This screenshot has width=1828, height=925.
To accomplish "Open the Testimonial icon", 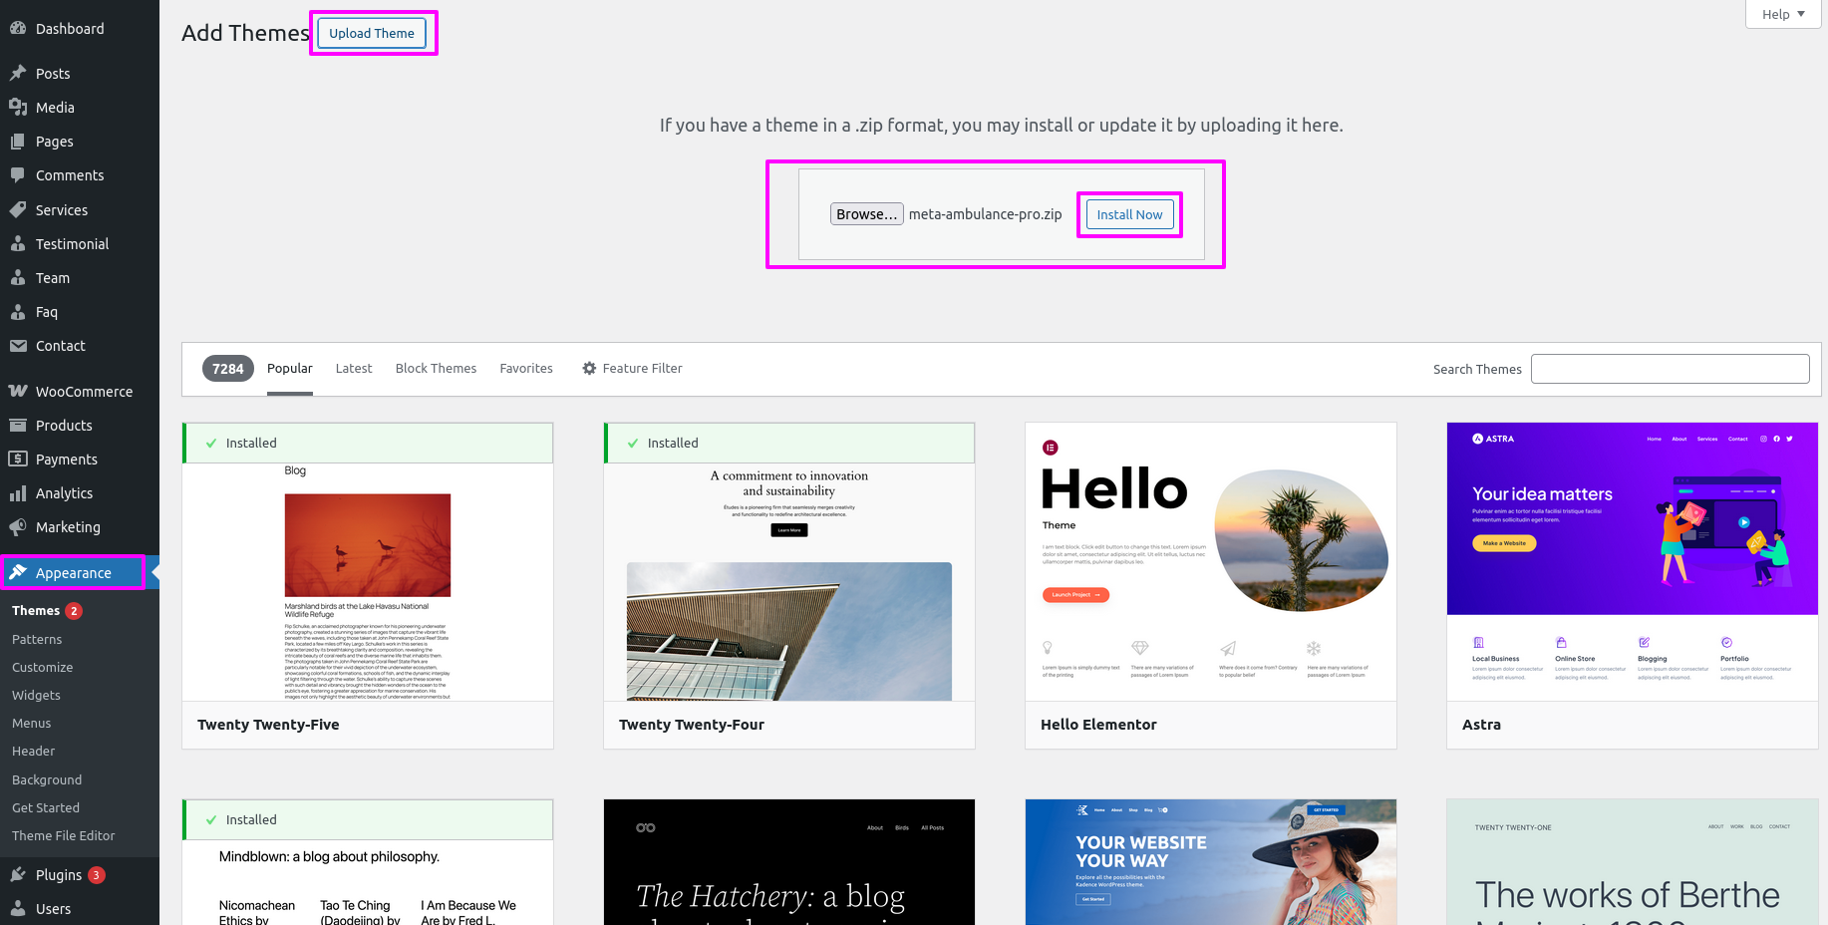I will [18, 243].
